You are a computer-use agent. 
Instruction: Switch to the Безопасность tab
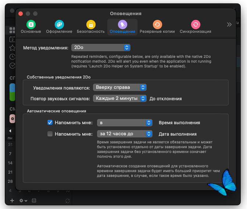(91, 27)
